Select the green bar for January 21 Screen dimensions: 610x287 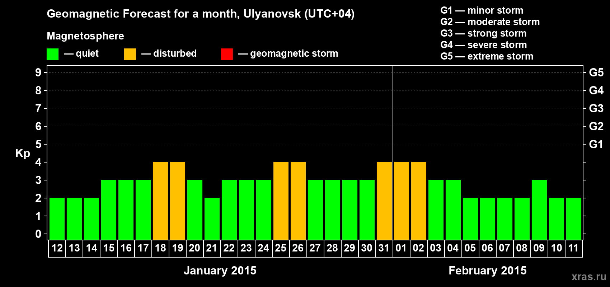pos(212,218)
